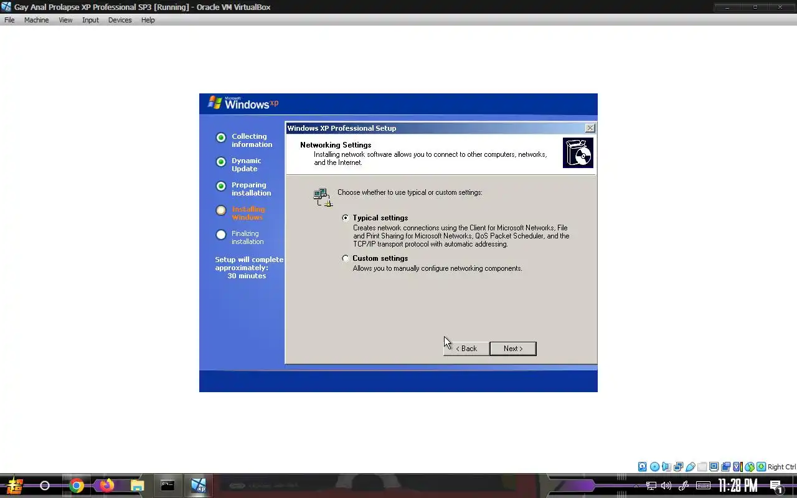Image resolution: width=797 pixels, height=498 pixels.
Task: Open Google Chrome from the taskbar
Action: (77, 486)
